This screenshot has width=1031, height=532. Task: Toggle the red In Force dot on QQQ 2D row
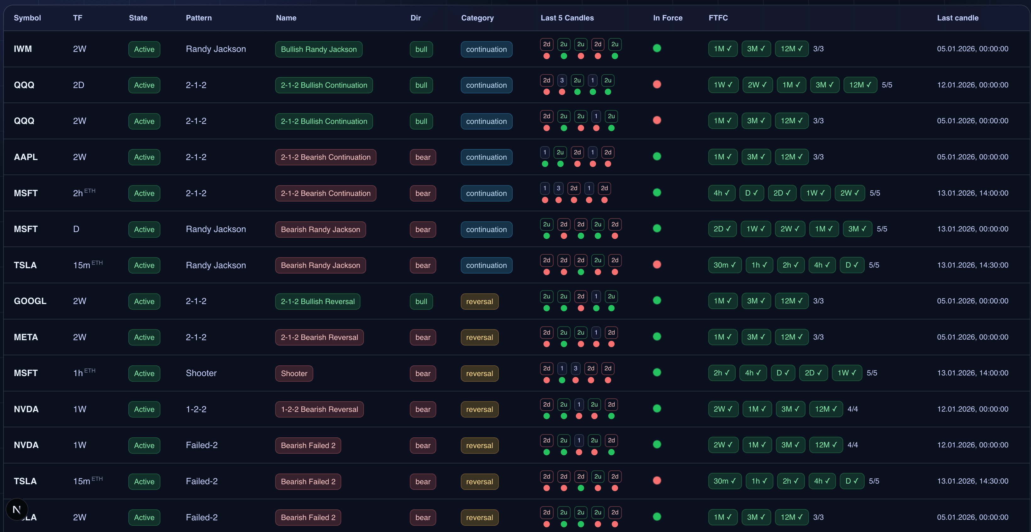pos(657,84)
